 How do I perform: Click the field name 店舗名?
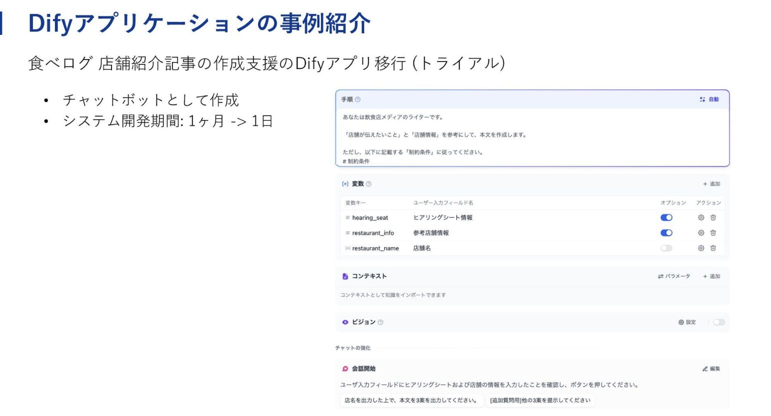pos(422,248)
